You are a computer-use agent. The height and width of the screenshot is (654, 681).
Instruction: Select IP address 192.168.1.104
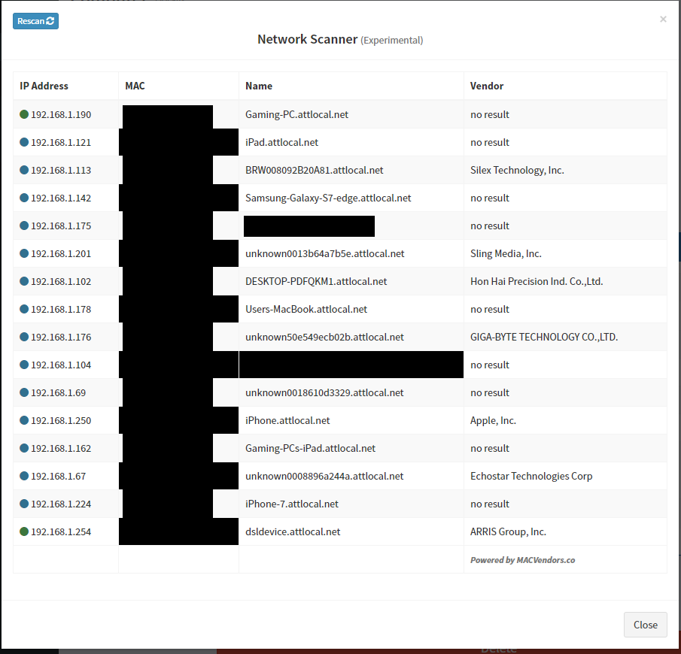click(x=61, y=365)
